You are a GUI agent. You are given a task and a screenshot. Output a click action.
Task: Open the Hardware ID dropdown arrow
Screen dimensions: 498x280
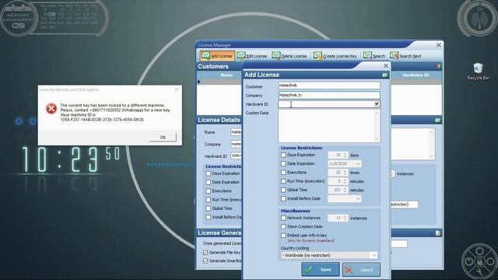pyautogui.click(x=377, y=103)
